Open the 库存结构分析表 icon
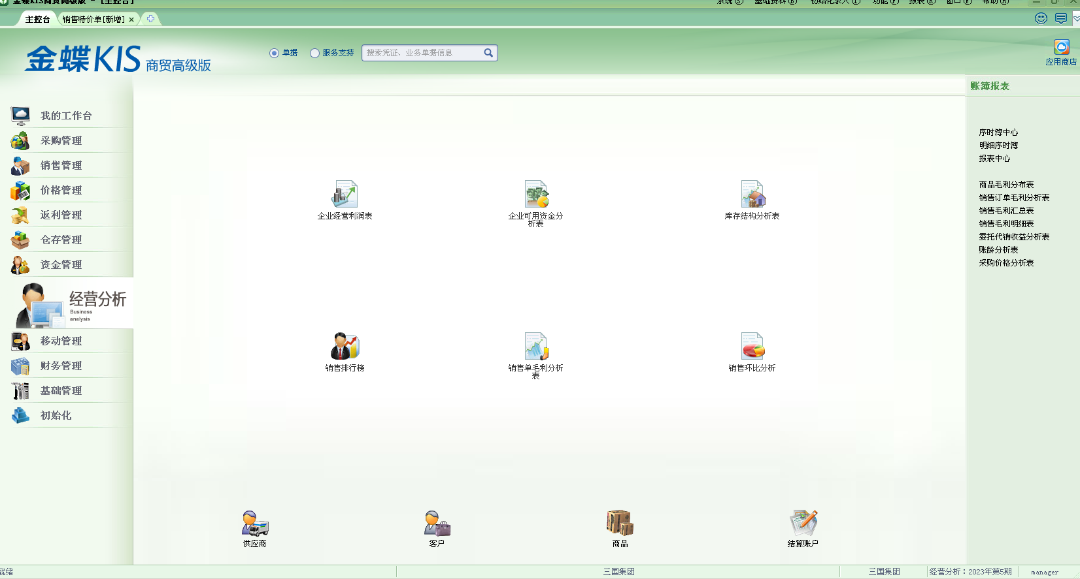The image size is (1080, 579). point(752,195)
